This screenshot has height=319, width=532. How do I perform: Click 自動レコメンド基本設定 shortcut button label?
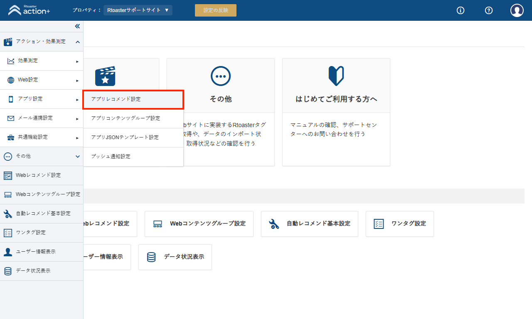318,223
